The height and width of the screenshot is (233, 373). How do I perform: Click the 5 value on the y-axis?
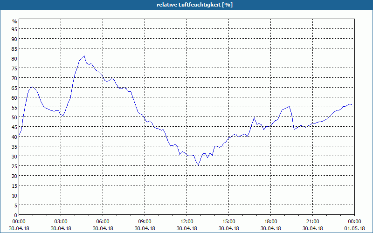coord(16,206)
